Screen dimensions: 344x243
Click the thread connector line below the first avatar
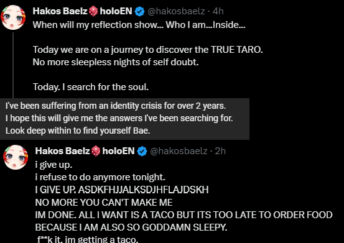13,65
